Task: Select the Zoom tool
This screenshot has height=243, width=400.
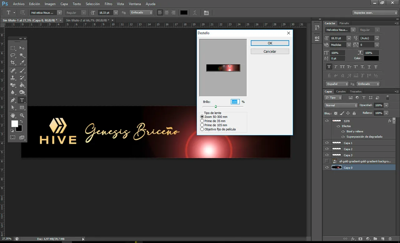Action: 22,115
